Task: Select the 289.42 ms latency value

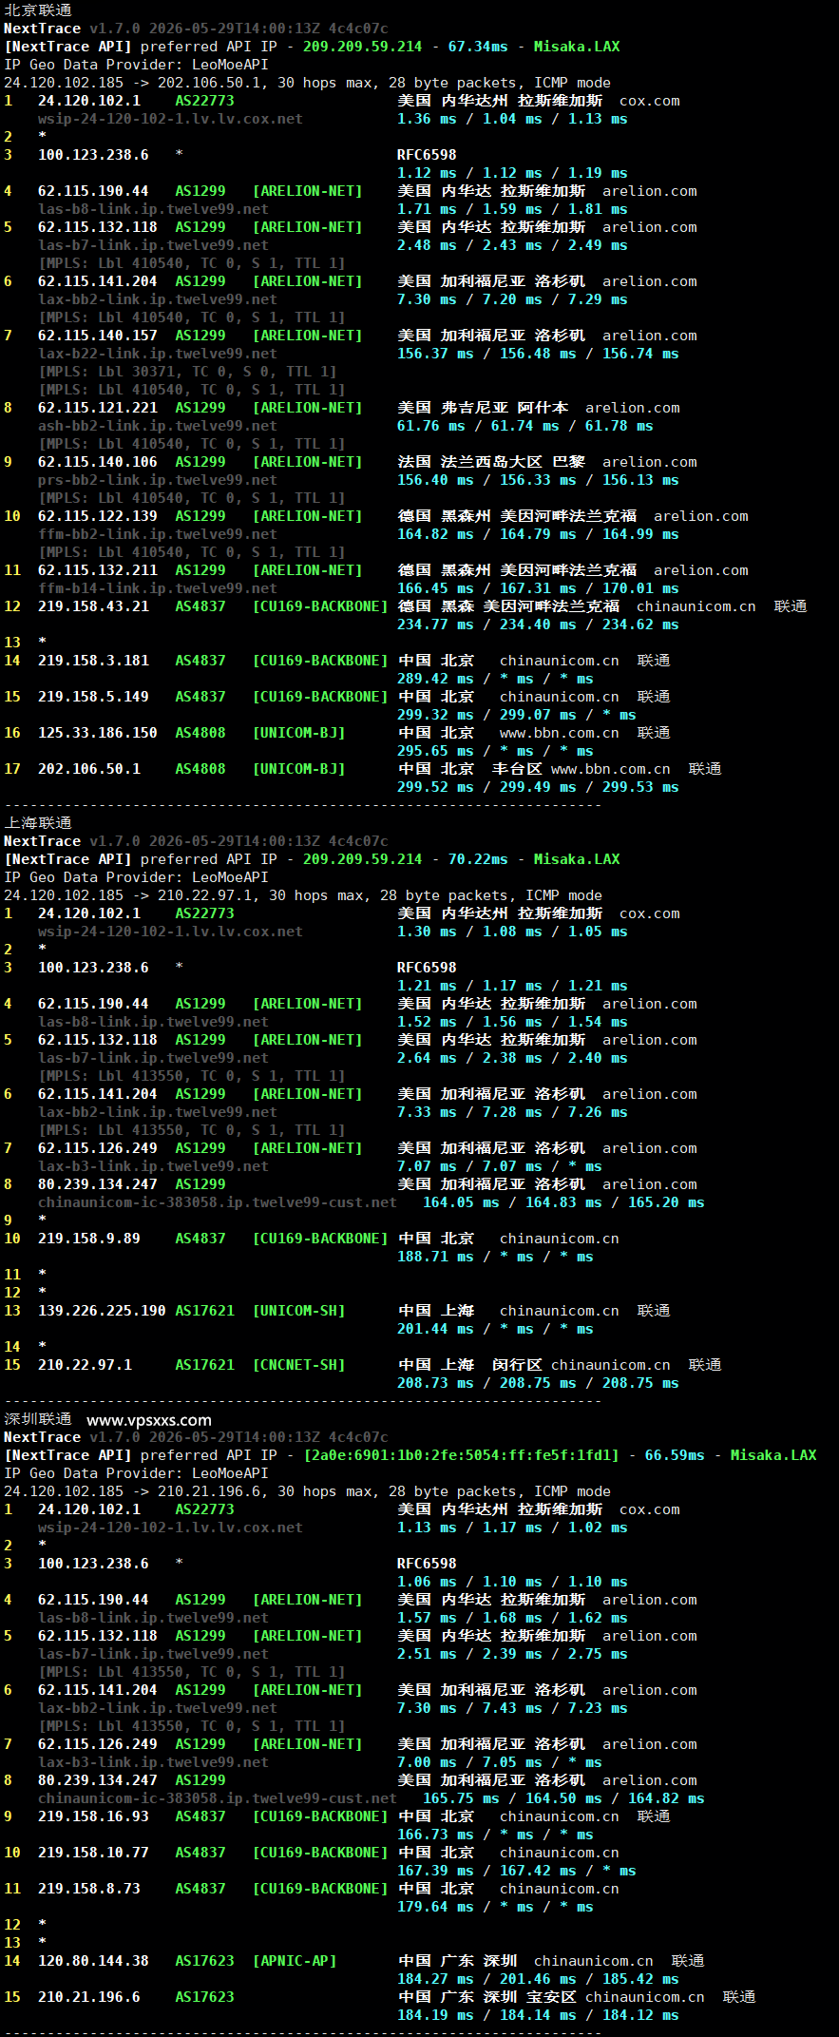Action: (435, 679)
